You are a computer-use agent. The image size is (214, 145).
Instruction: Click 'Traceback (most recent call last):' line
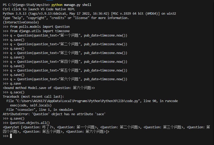coord(33,97)
